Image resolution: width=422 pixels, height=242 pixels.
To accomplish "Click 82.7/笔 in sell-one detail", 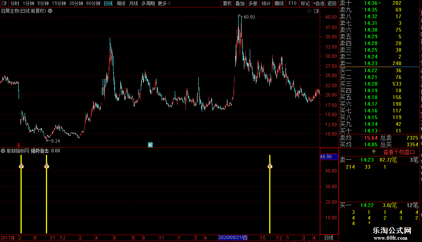I will (x=388, y=160).
